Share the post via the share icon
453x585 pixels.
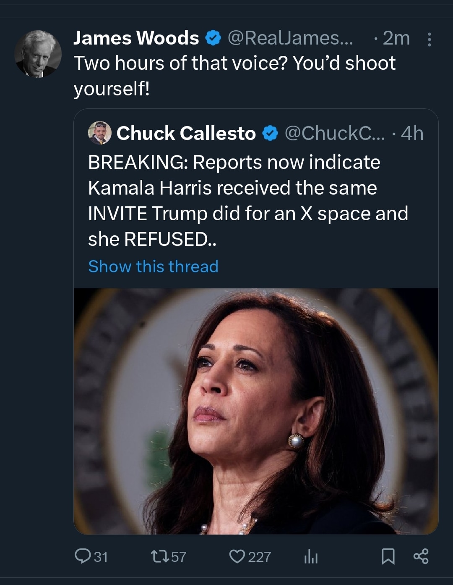click(x=421, y=556)
